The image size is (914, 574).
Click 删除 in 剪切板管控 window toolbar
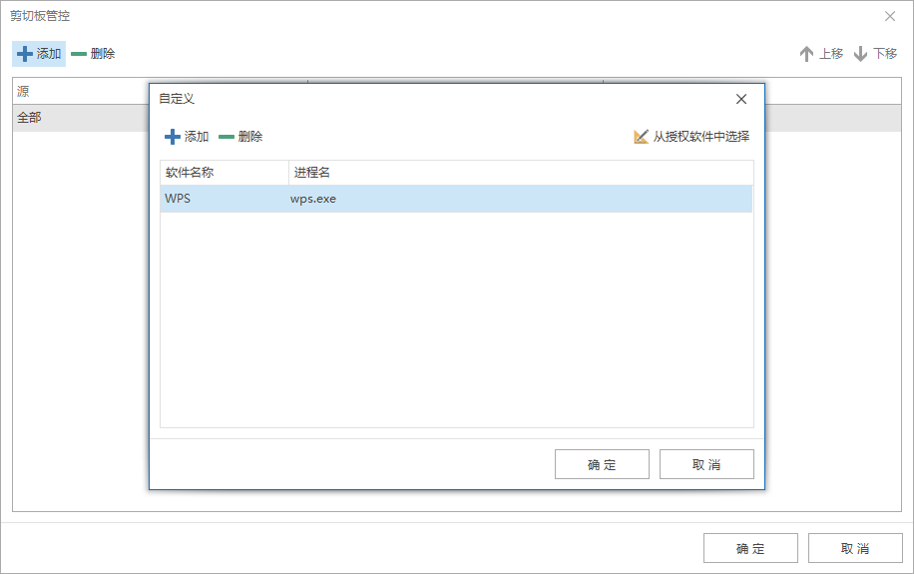[x=93, y=54]
